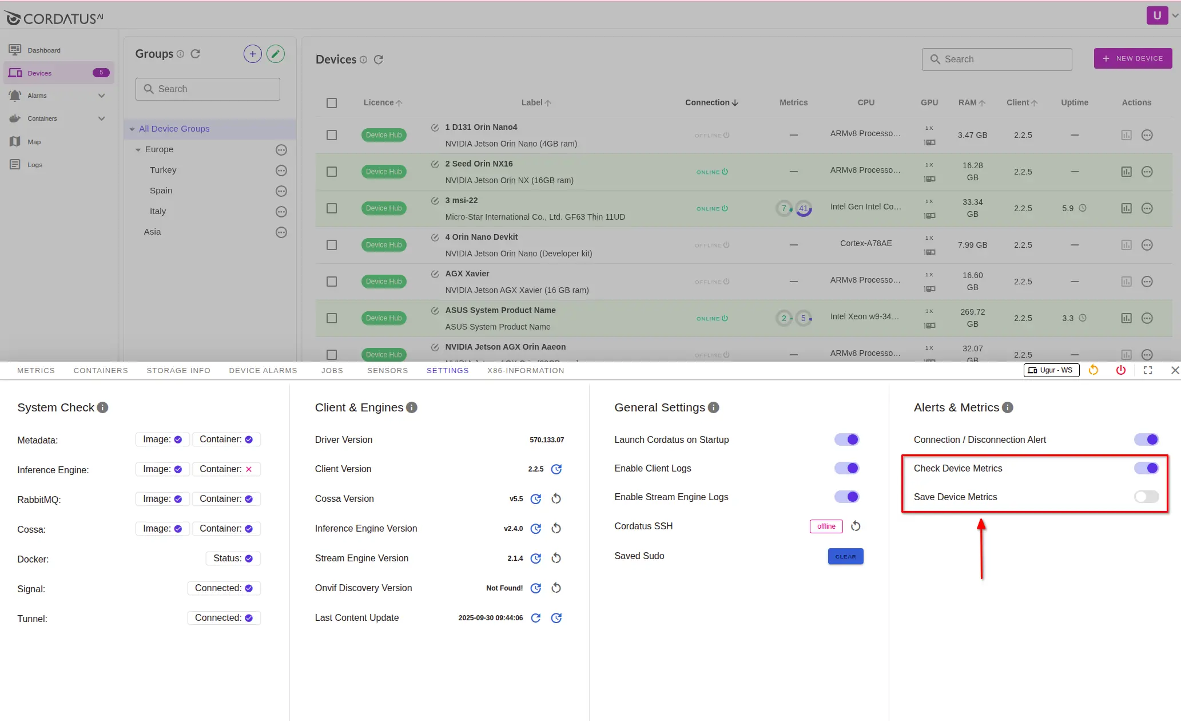Open the options menu for the Turkey group
The width and height of the screenshot is (1181, 721).
click(x=281, y=170)
